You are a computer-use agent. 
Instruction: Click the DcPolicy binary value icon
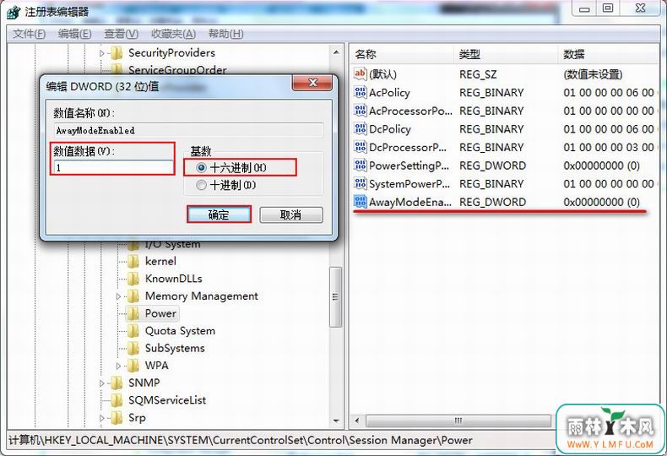coord(360,129)
